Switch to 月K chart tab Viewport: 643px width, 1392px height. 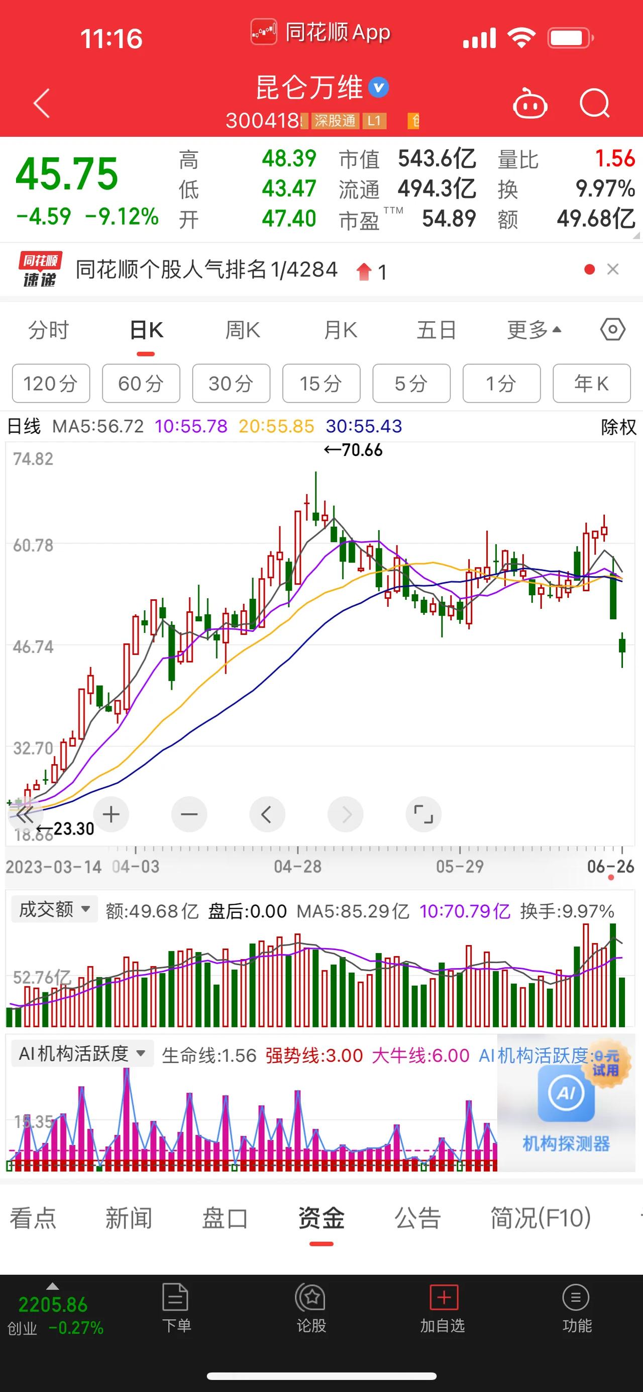[x=340, y=330]
